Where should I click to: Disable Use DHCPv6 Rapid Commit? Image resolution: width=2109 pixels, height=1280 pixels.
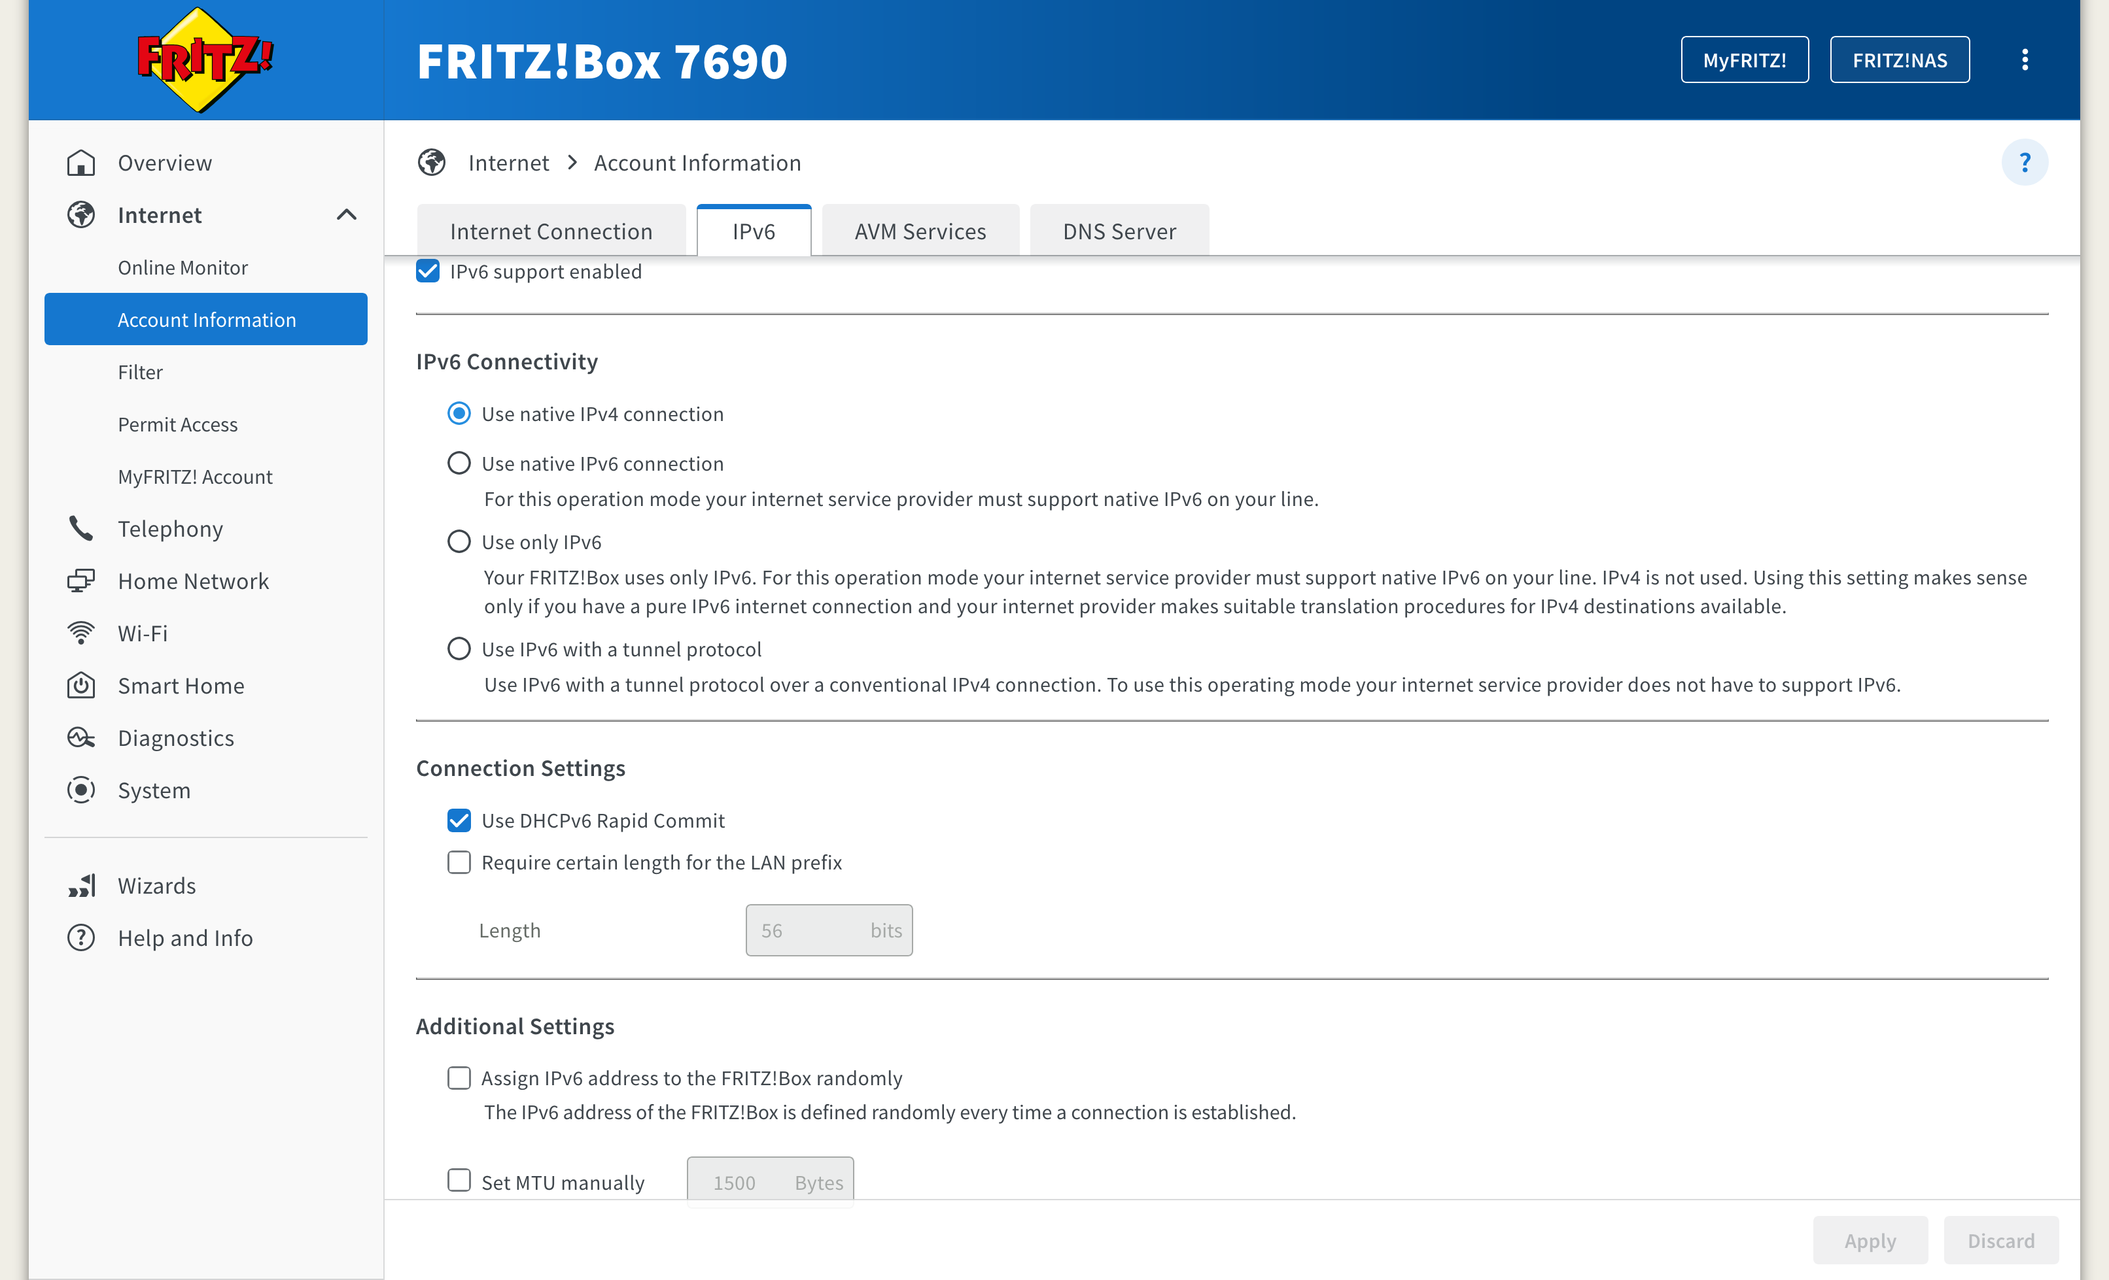click(x=460, y=820)
